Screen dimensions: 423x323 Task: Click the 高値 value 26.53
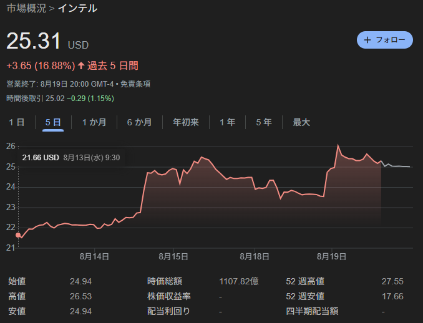point(80,296)
